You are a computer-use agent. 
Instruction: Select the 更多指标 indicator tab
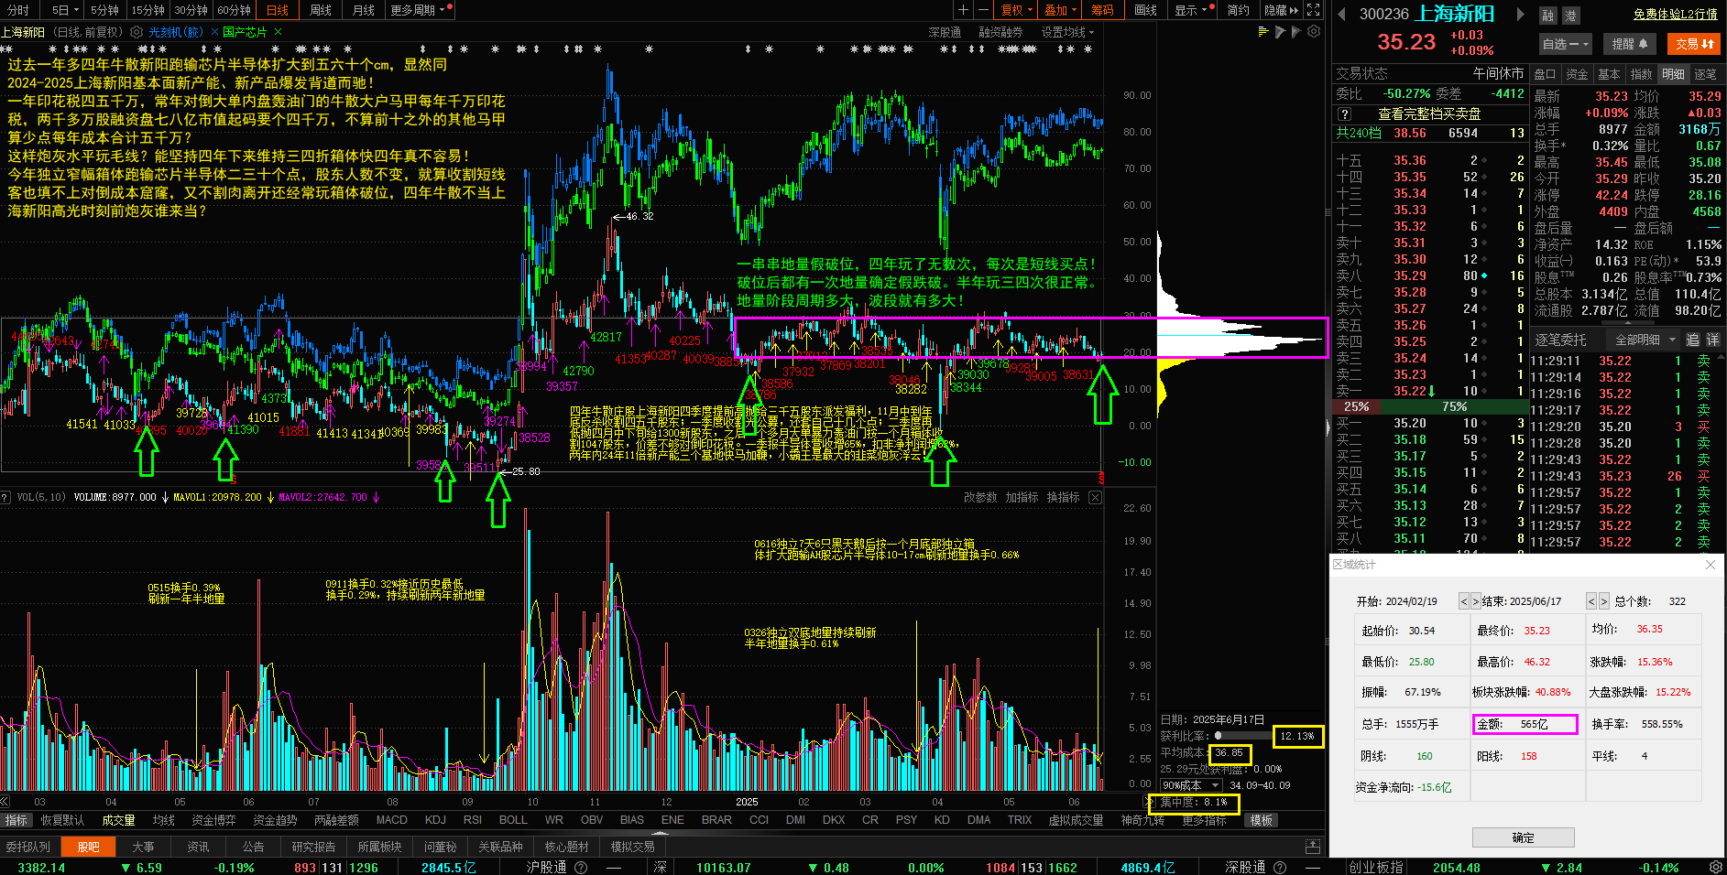click(1204, 820)
